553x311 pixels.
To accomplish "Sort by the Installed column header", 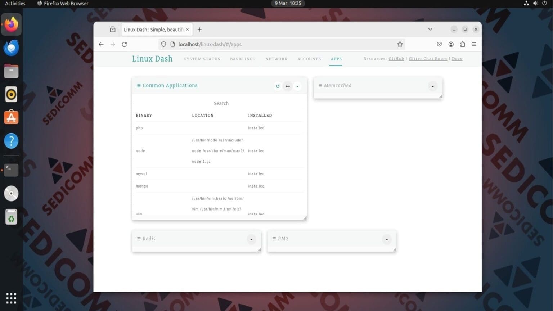I will pos(260,116).
